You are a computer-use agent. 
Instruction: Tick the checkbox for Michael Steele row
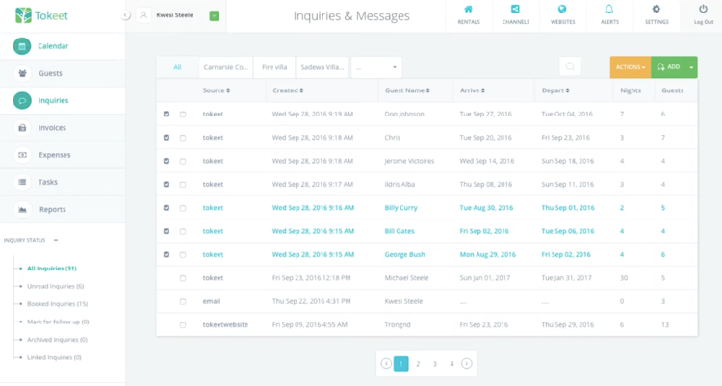pyautogui.click(x=183, y=278)
